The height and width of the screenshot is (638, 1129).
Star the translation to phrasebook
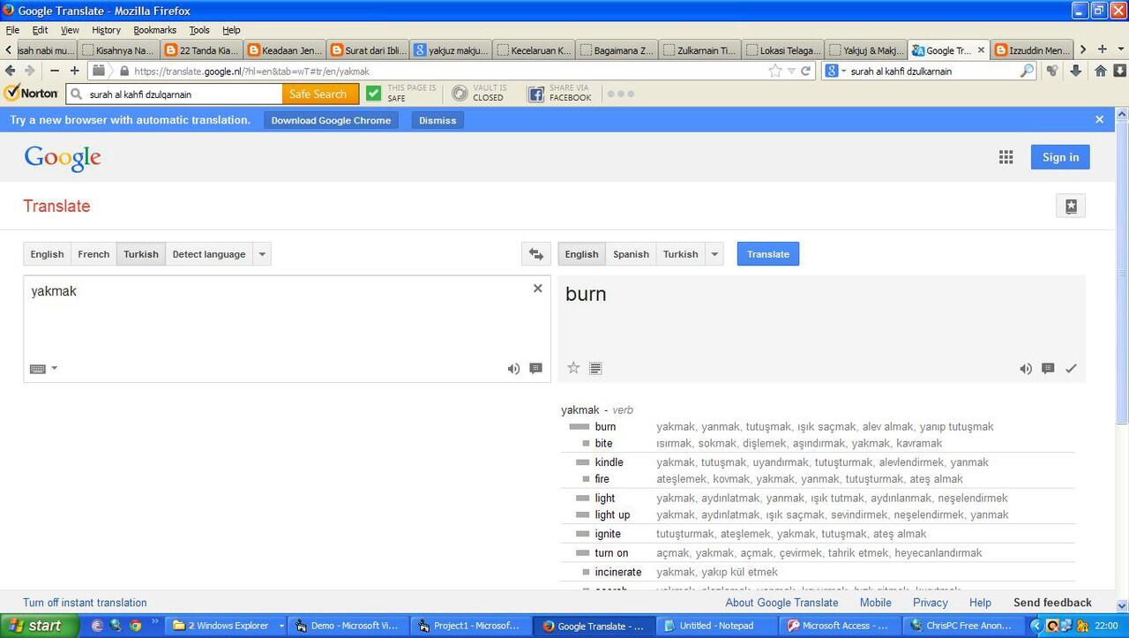573,368
